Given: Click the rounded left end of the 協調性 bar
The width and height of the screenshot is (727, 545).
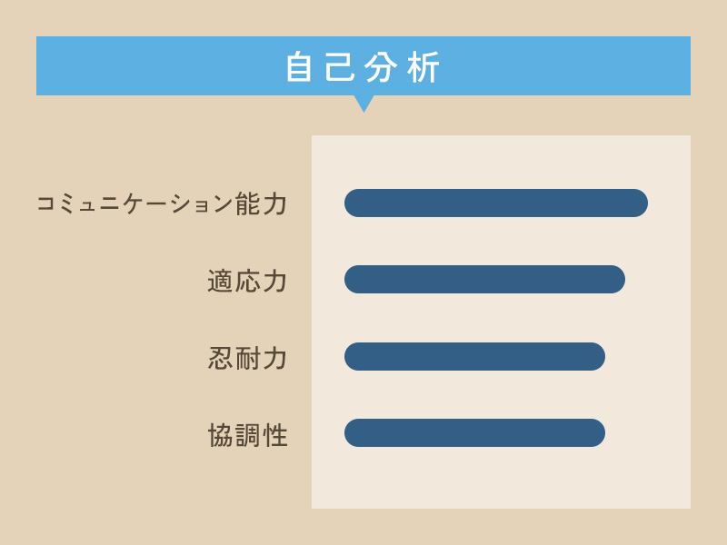Looking at the screenshot, I should tap(355, 433).
